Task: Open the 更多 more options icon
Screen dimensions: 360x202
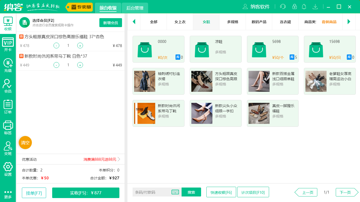Action: tap(8, 194)
